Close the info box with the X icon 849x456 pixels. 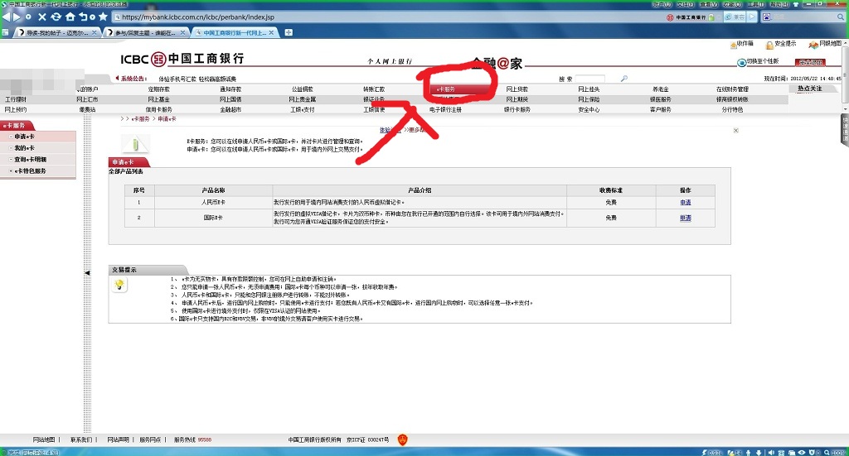[x=736, y=130]
